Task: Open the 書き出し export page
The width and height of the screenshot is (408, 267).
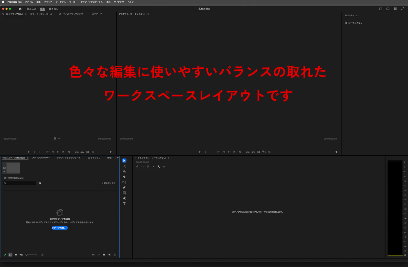Action: [53, 9]
